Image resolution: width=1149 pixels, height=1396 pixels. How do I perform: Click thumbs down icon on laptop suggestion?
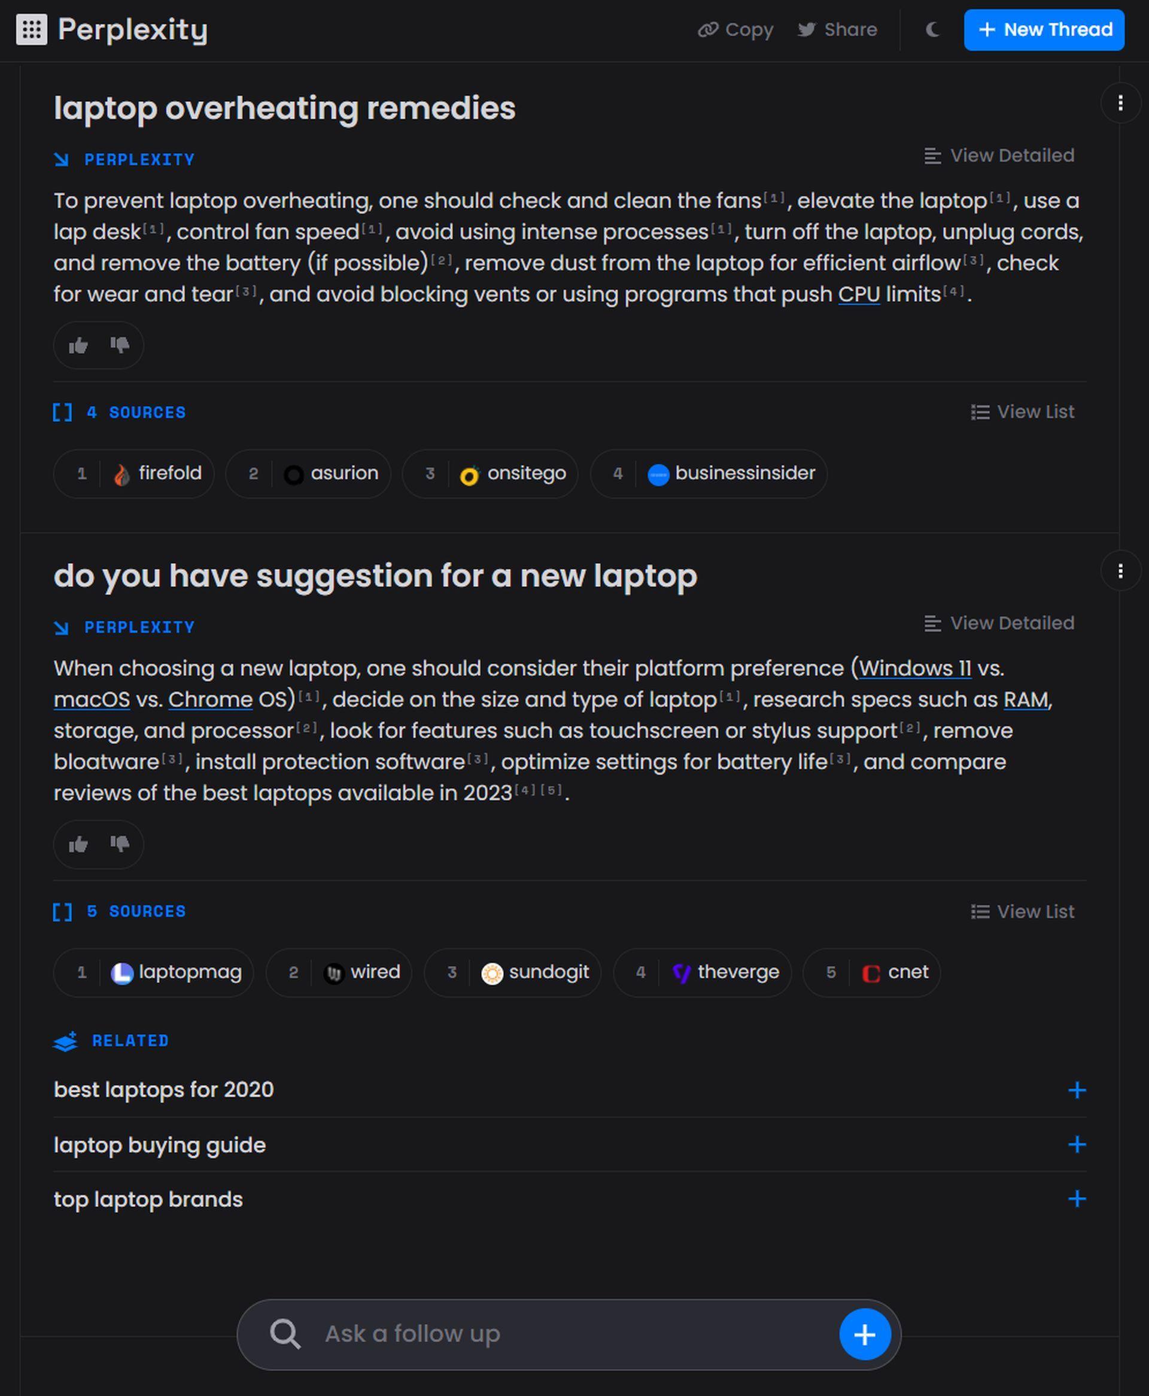pyautogui.click(x=118, y=843)
